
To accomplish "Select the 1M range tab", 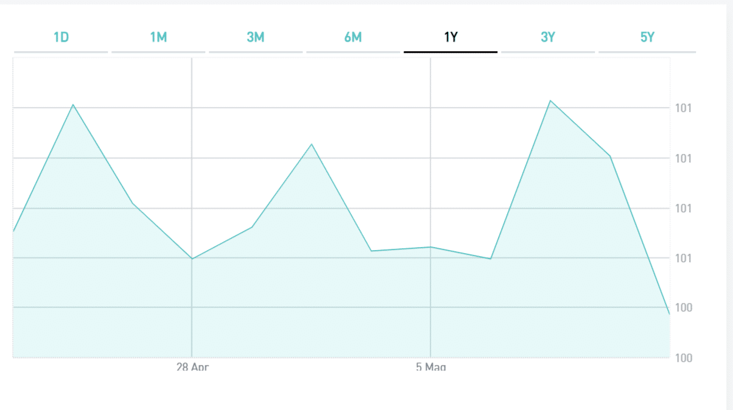I will [x=158, y=38].
